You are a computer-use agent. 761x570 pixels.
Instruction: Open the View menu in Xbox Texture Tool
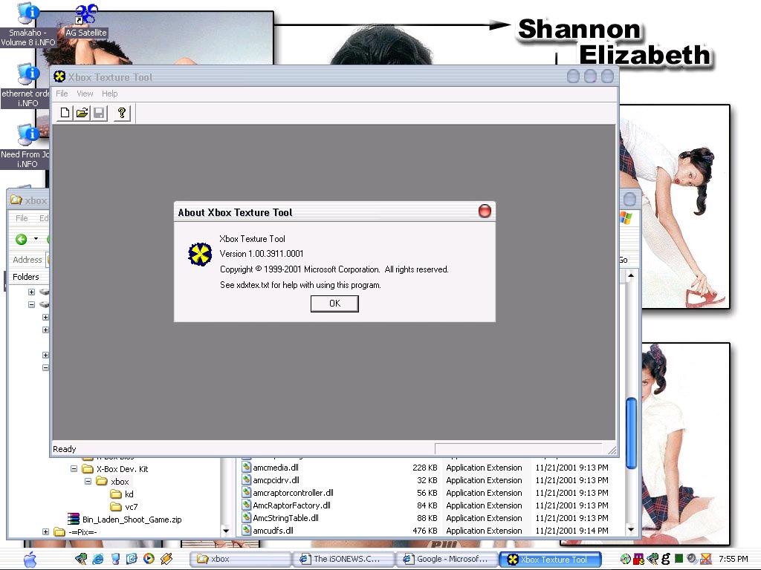(85, 94)
